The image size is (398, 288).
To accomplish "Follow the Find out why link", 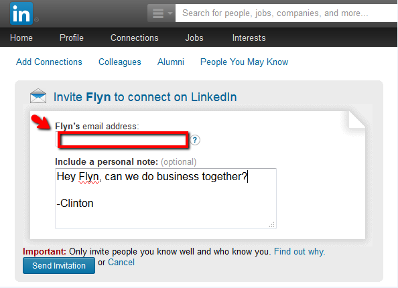I will [300, 251].
